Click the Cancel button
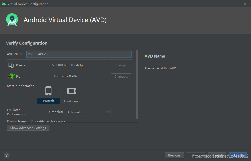This screenshot has height=161, width=251. (x=217, y=155)
